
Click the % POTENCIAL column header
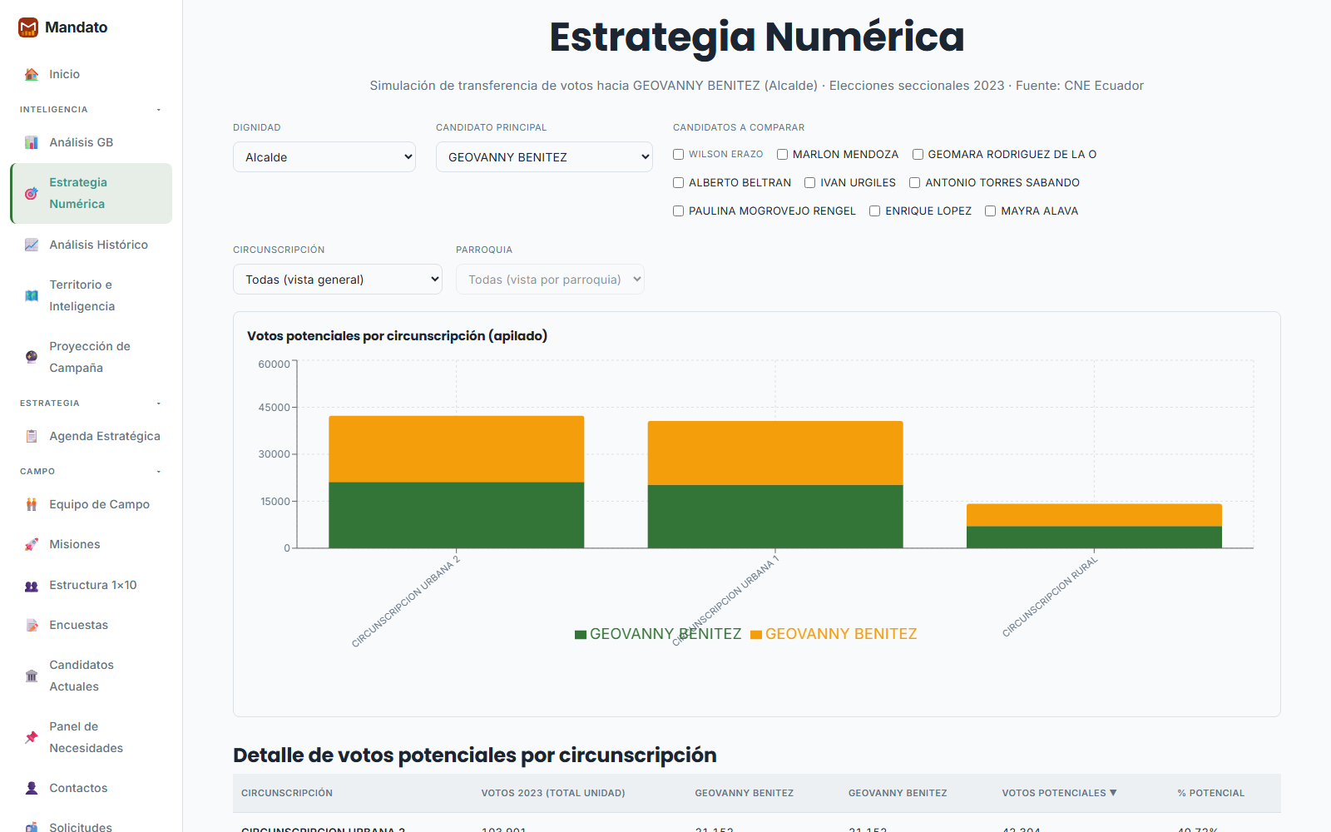pos(1210,793)
